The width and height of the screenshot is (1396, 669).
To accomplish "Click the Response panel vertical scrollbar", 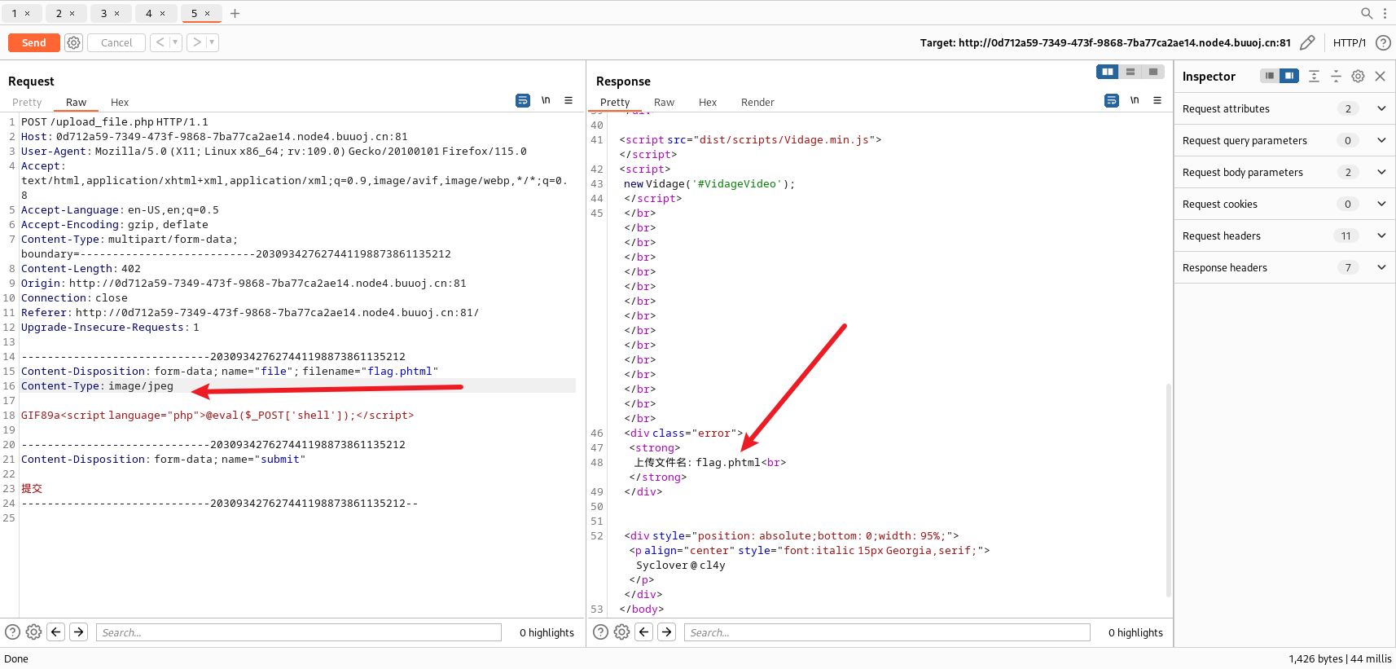I will click(x=1168, y=489).
